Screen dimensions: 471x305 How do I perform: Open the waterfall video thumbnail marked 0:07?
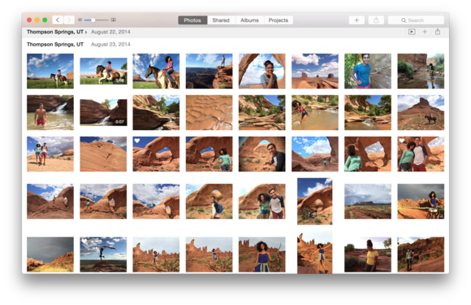click(103, 112)
